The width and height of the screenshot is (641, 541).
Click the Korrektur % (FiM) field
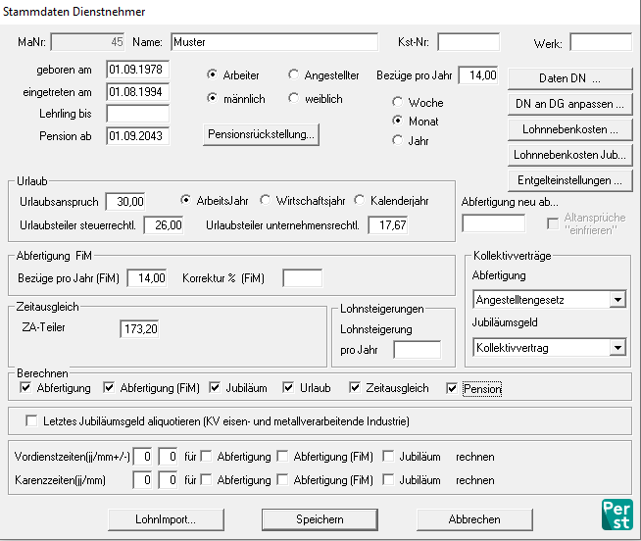tap(302, 278)
